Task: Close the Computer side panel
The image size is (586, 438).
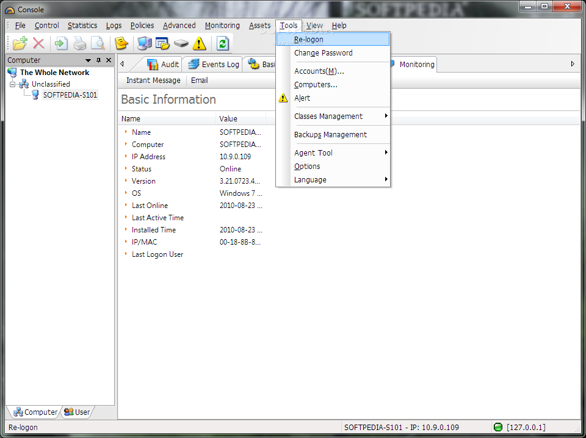Action: (109, 60)
